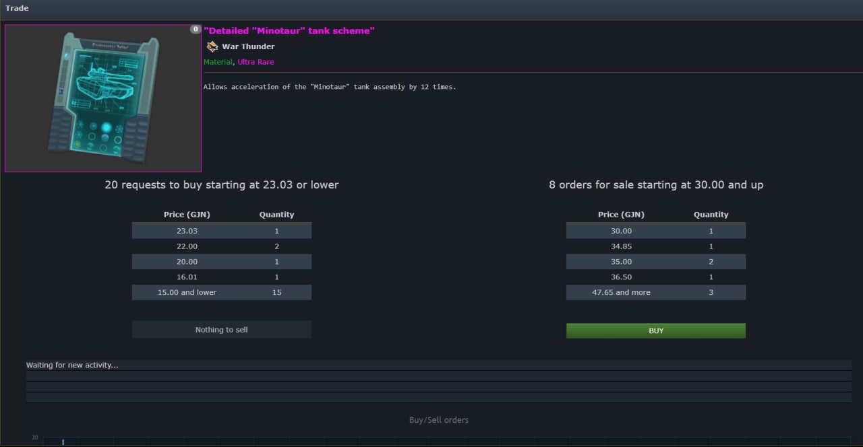Select the 47.65 and more row

coord(656,292)
